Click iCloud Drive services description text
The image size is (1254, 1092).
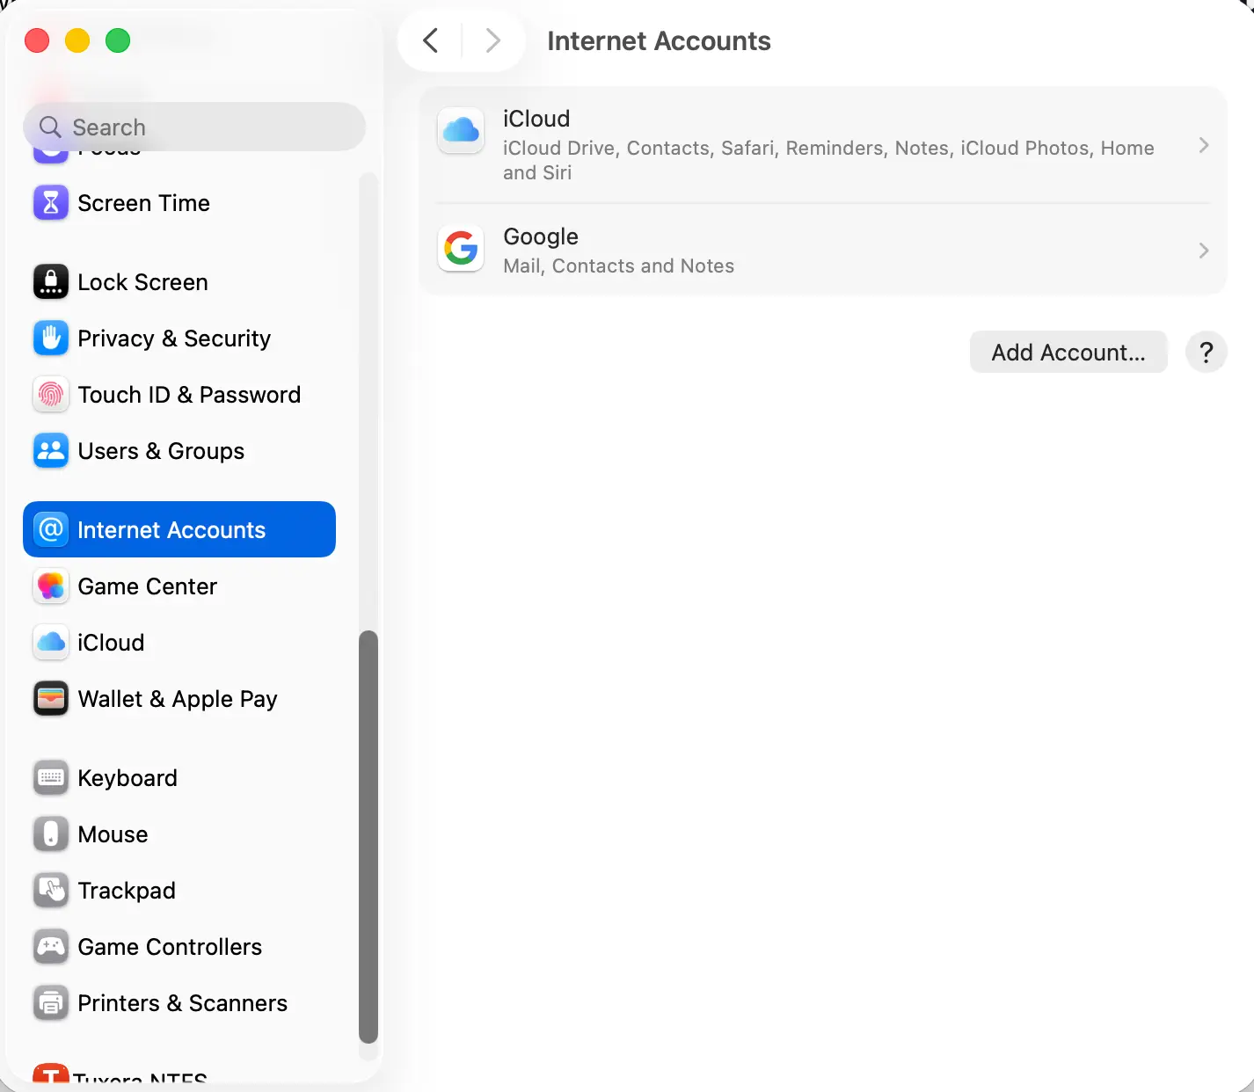point(828,160)
